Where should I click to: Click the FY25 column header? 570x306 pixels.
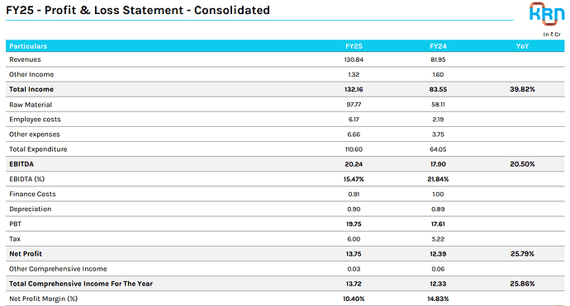(x=354, y=46)
